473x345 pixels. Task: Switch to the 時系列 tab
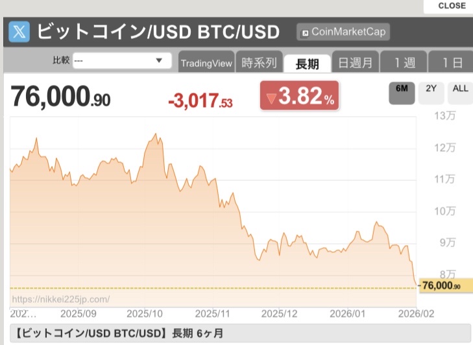click(259, 63)
